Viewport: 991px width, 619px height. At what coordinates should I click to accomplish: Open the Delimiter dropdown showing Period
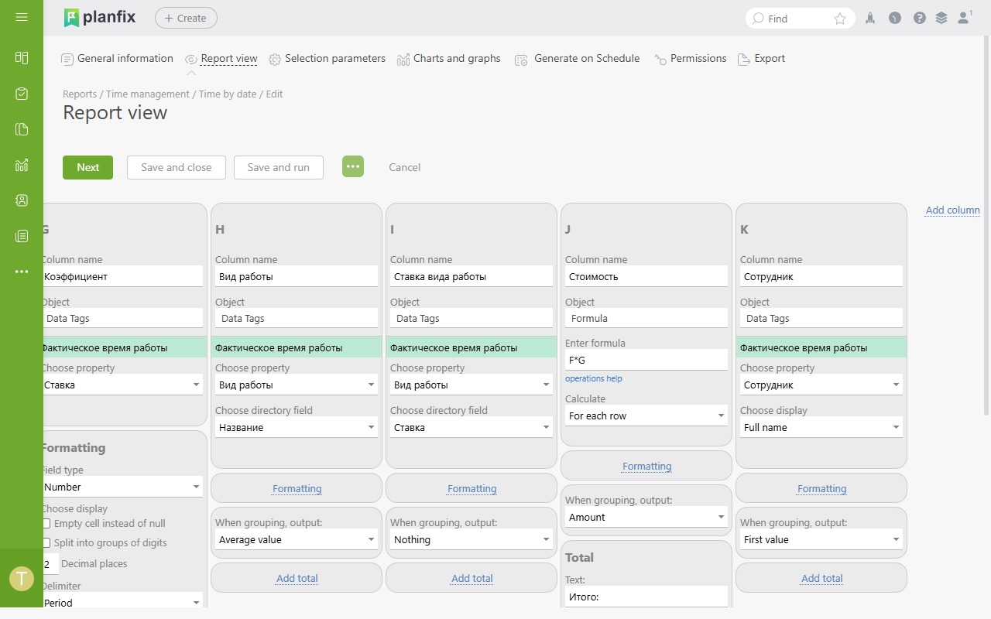[122, 602]
